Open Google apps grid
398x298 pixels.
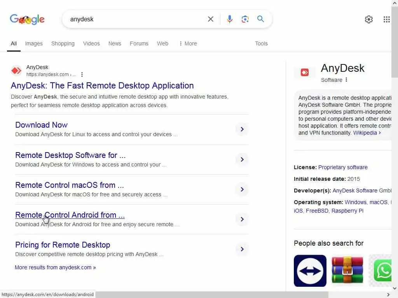click(x=386, y=19)
